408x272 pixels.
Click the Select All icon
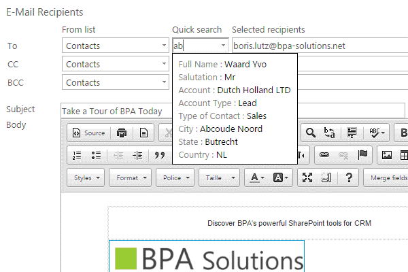[x=352, y=133]
